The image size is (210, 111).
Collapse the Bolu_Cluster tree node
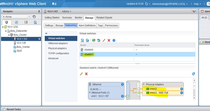(9, 35)
